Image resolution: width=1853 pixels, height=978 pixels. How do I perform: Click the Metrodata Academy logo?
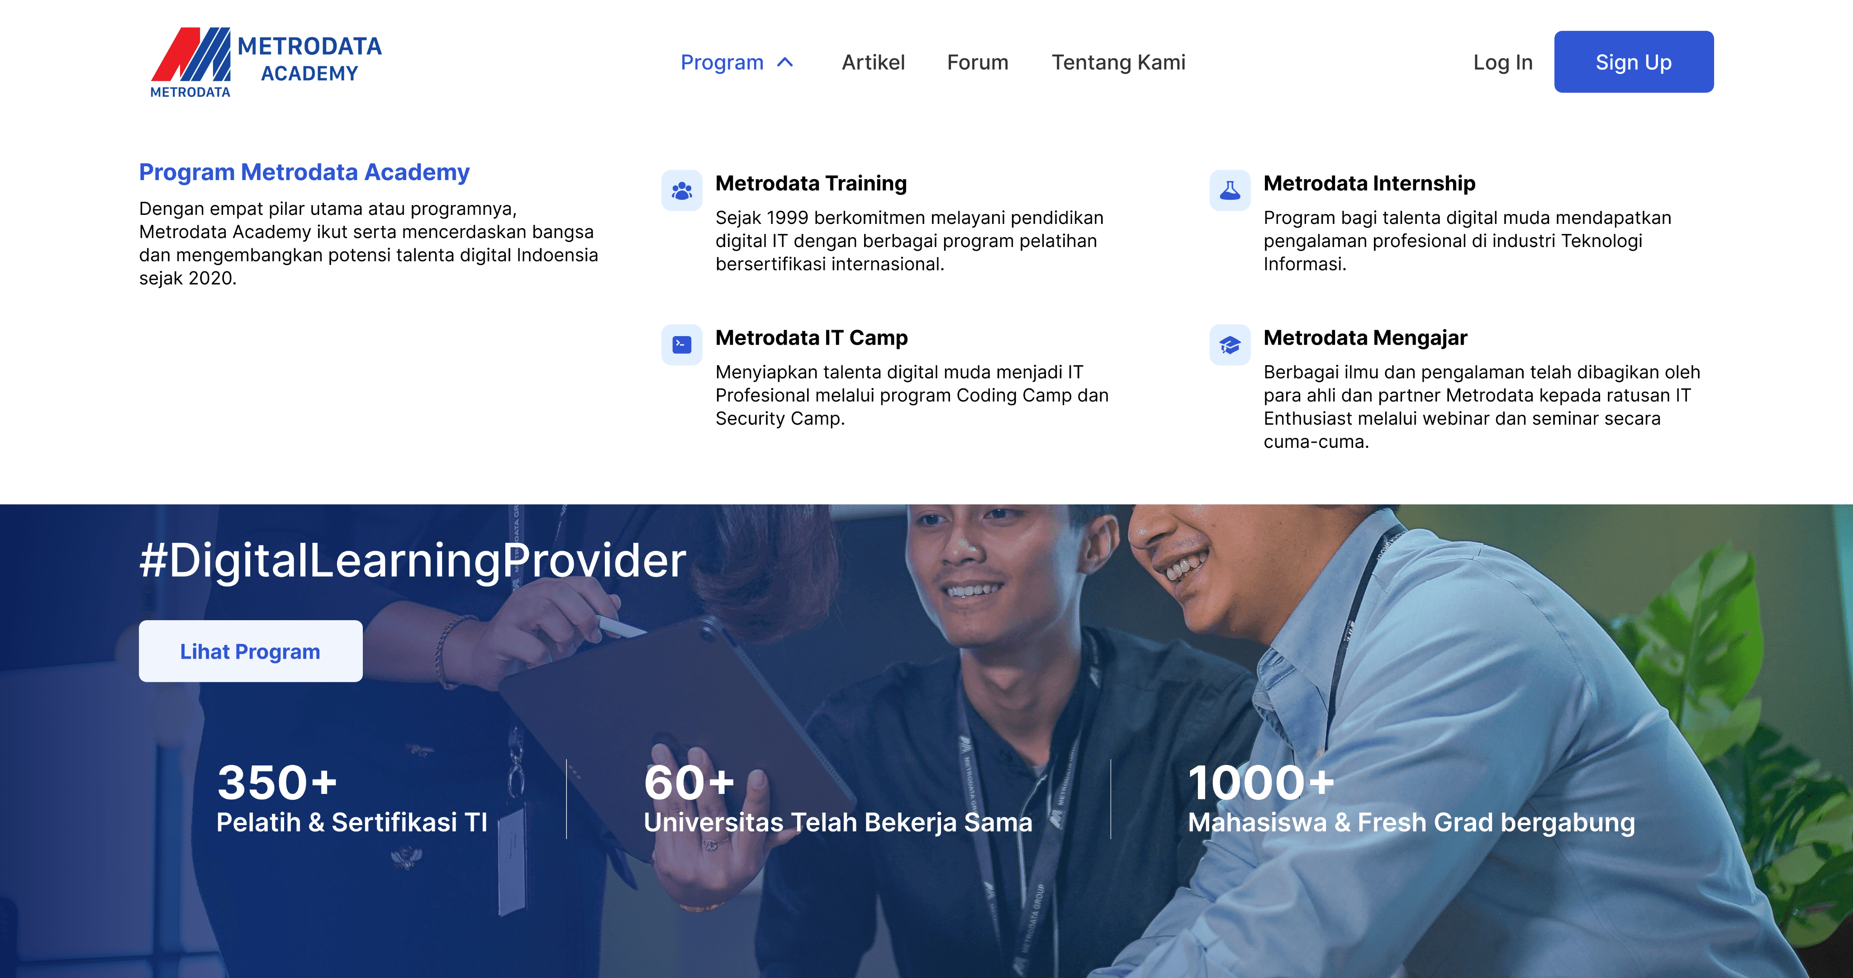[266, 62]
